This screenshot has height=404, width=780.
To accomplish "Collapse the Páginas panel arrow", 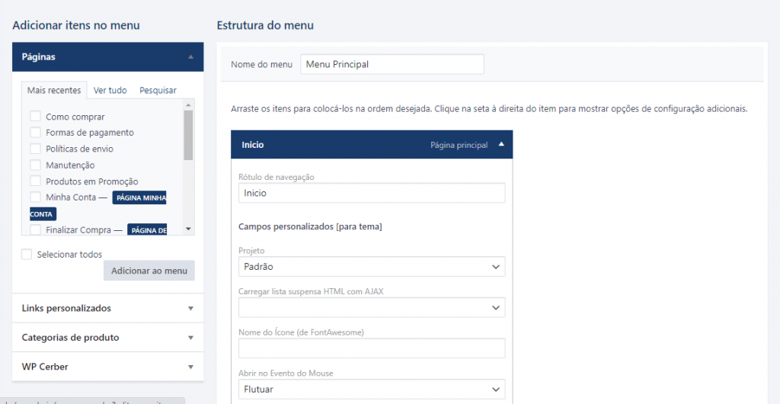I will coord(190,56).
